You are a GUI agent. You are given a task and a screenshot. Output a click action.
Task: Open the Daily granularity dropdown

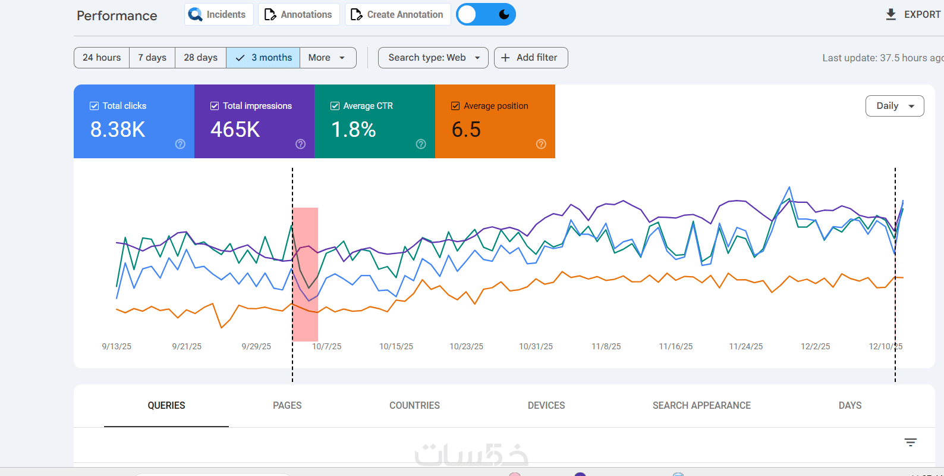(895, 106)
